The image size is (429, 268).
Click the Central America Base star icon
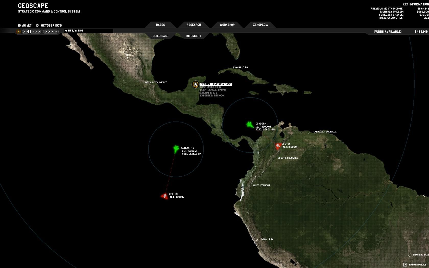click(195, 84)
